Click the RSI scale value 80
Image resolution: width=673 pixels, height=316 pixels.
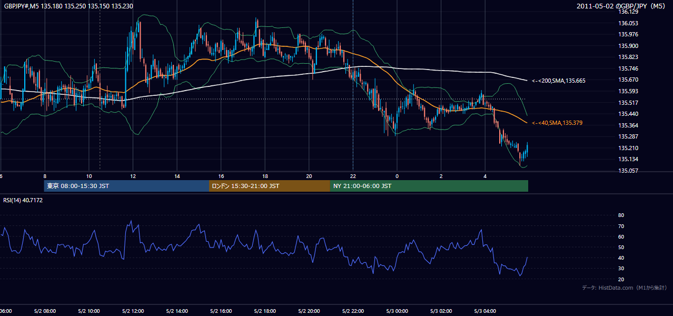click(x=621, y=215)
